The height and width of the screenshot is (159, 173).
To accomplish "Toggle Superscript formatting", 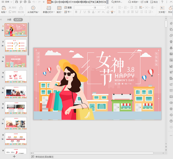I will (99, 12).
